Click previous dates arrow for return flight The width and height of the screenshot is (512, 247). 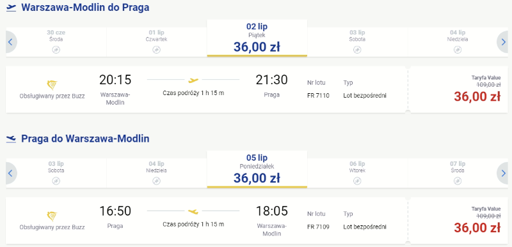click(11, 173)
